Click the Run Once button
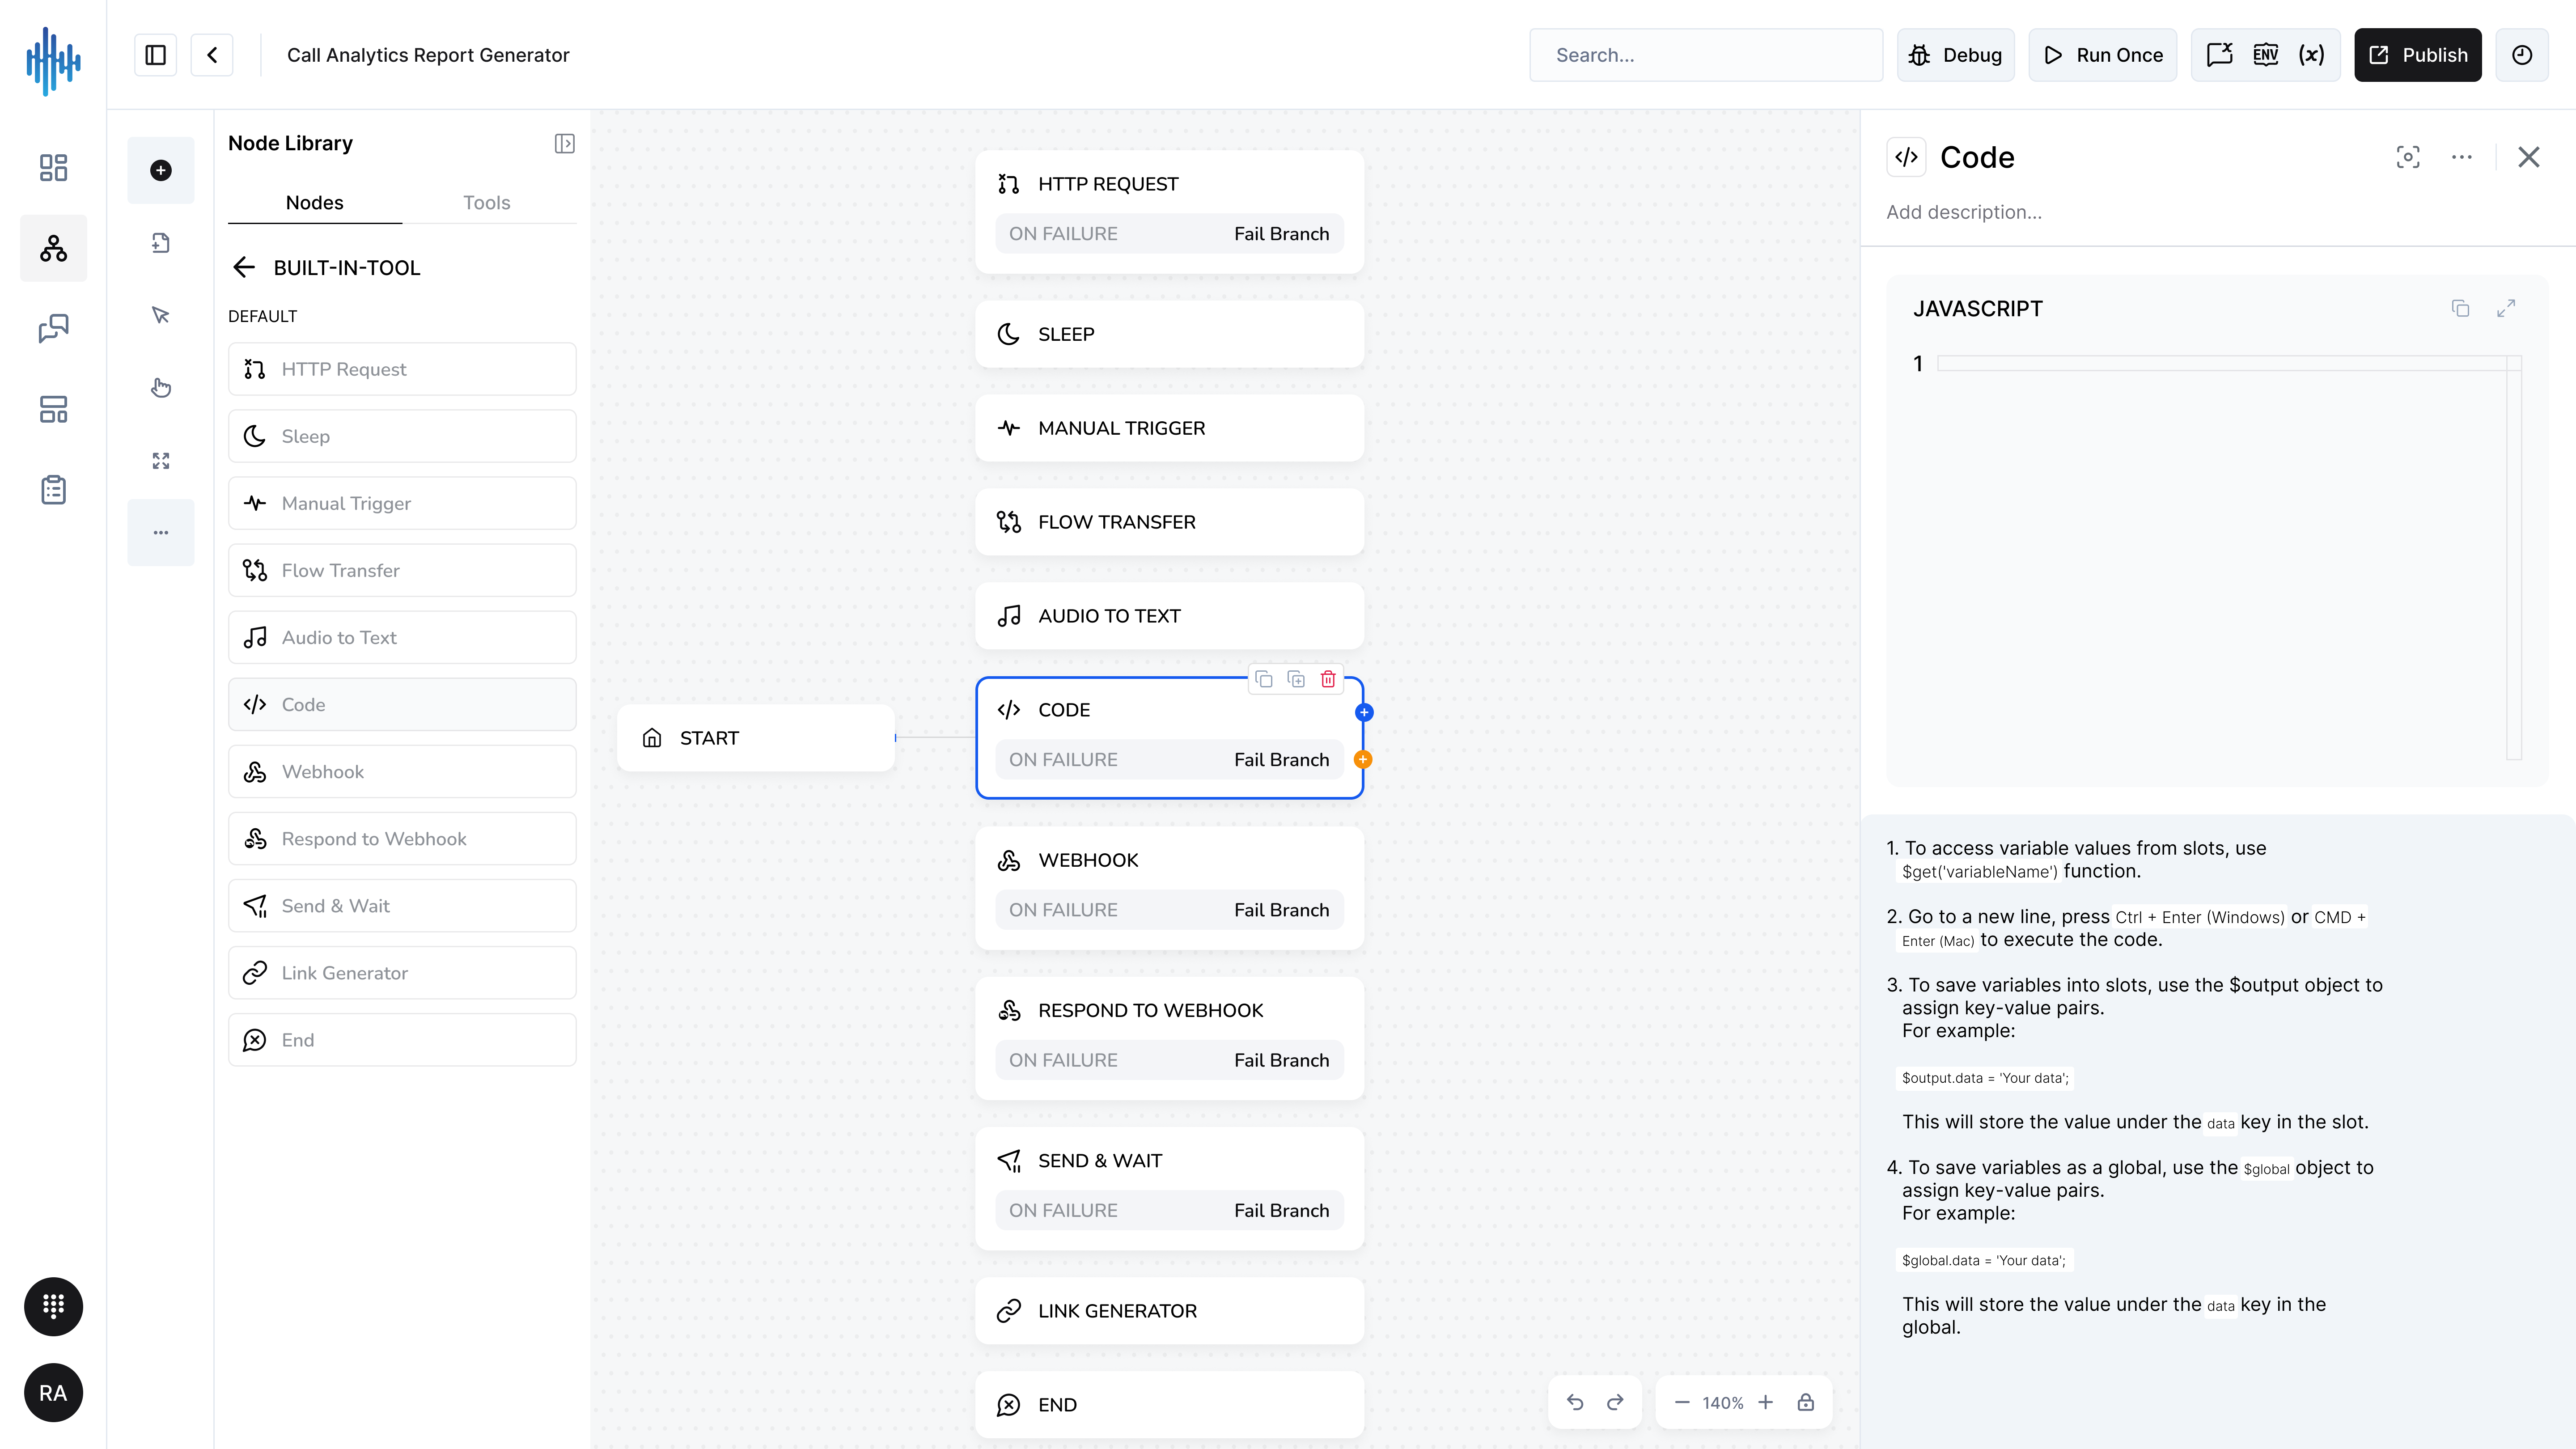 click(x=2103, y=55)
